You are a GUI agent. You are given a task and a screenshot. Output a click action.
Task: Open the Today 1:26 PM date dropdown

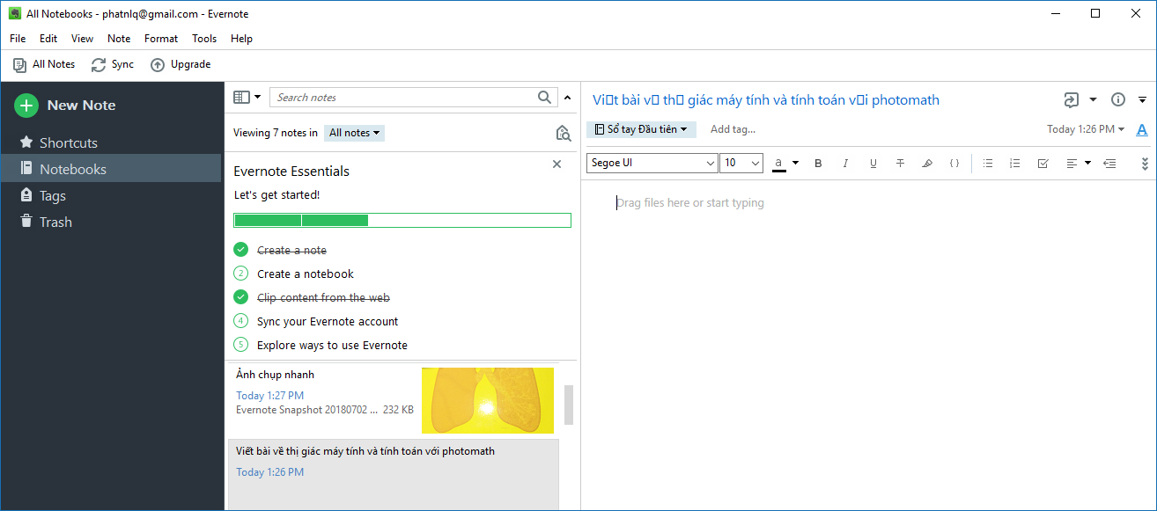coord(1086,129)
